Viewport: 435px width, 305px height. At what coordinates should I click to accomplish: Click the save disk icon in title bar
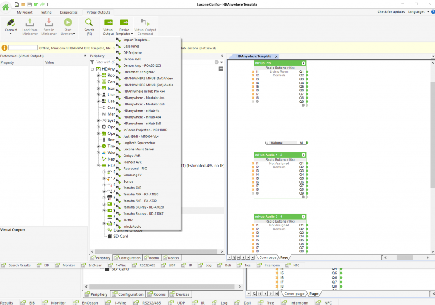(29, 4)
